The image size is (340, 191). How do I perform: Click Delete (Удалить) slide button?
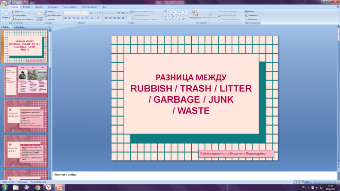(x=50, y=19)
